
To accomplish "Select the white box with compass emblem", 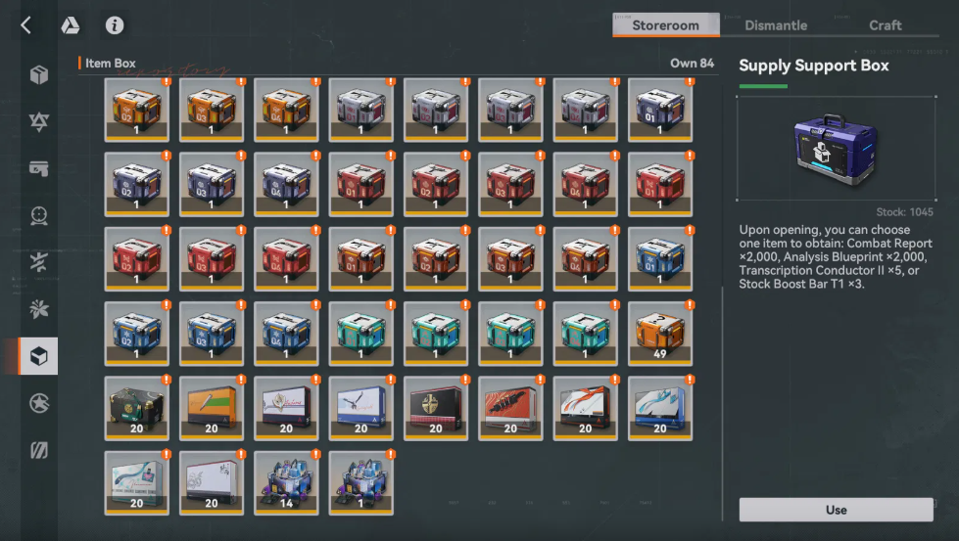I will (286, 409).
